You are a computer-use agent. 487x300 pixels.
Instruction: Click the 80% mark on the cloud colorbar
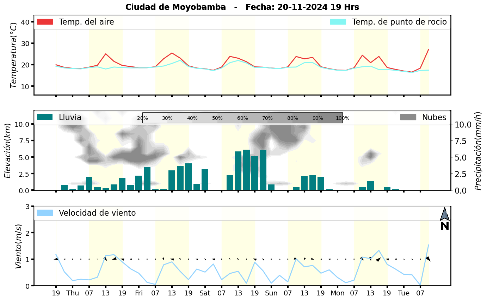[x=292, y=118]
